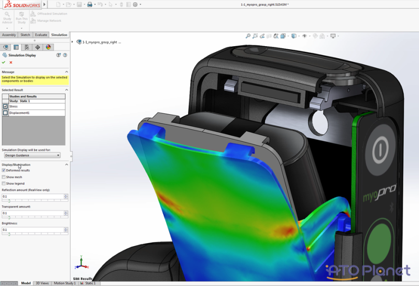Image resolution: width=419 pixels, height=286 pixels.
Task: Adjust the Brightness slider
Action: pos(9,234)
